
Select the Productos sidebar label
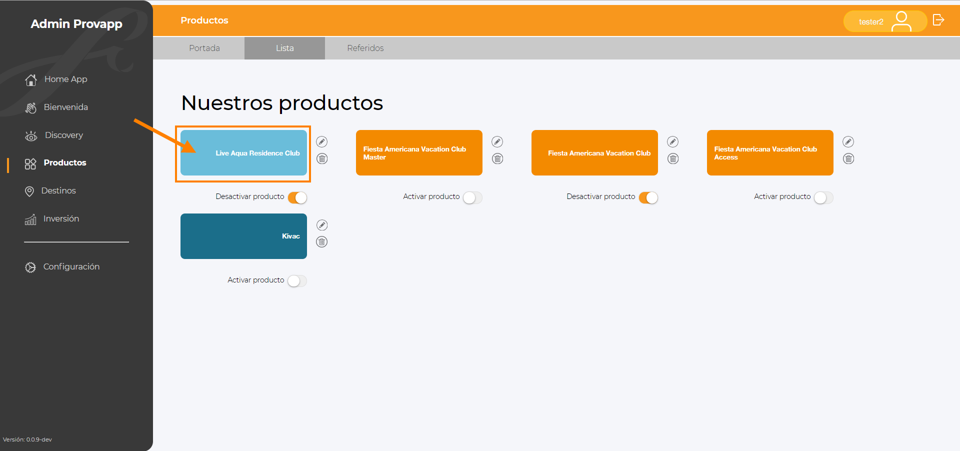pyautogui.click(x=65, y=162)
